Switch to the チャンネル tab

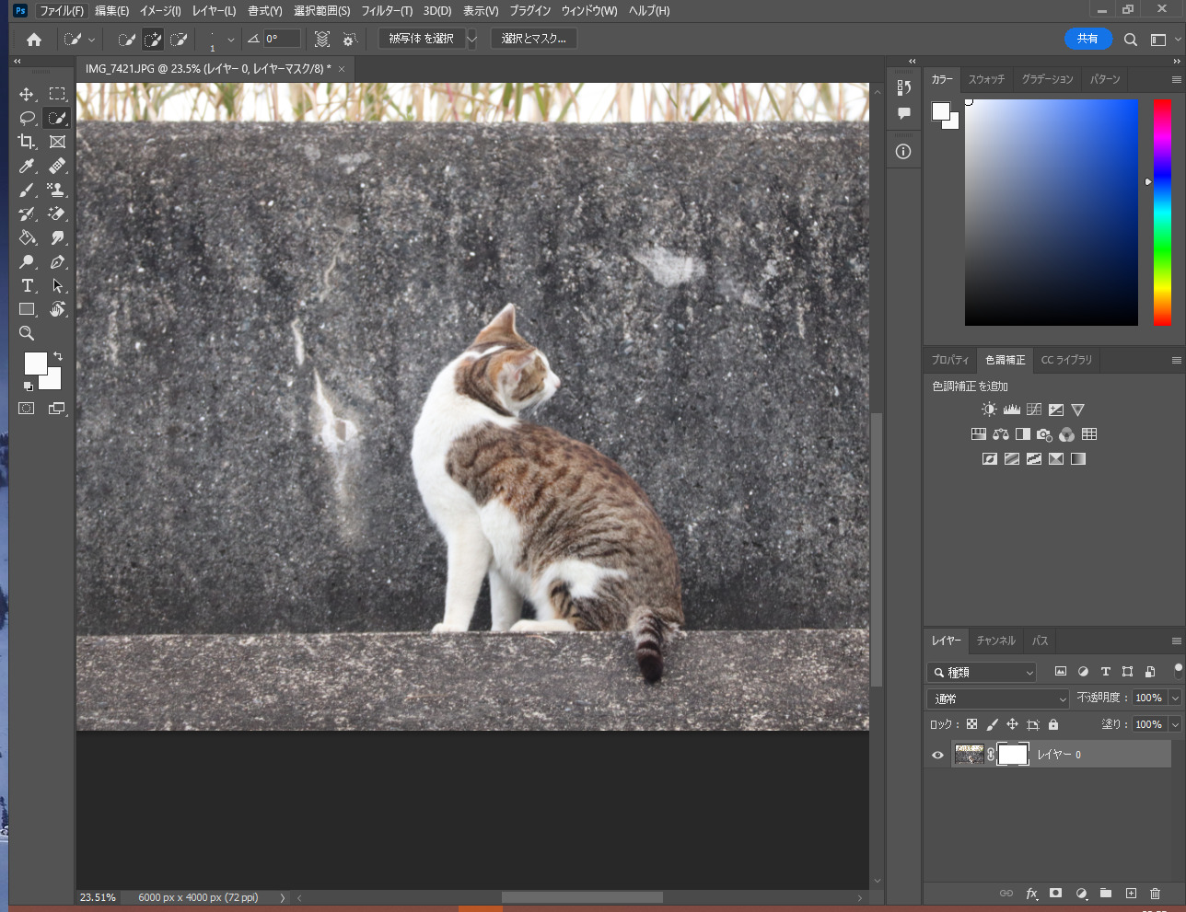click(995, 641)
